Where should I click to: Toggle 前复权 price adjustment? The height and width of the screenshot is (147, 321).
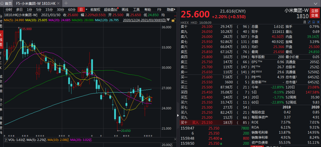point(95,10)
